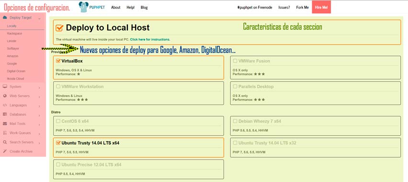Open the Issues? nav link

[x=284, y=7]
